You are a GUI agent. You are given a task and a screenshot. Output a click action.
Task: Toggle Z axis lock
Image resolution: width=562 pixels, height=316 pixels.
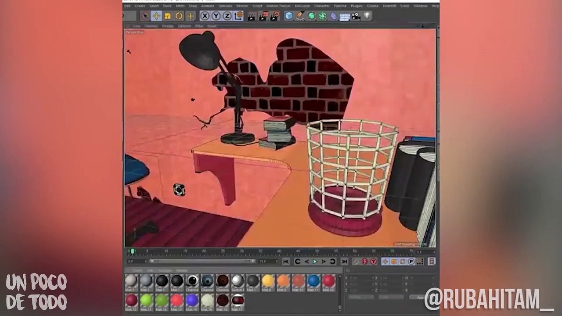[x=227, y=16]
